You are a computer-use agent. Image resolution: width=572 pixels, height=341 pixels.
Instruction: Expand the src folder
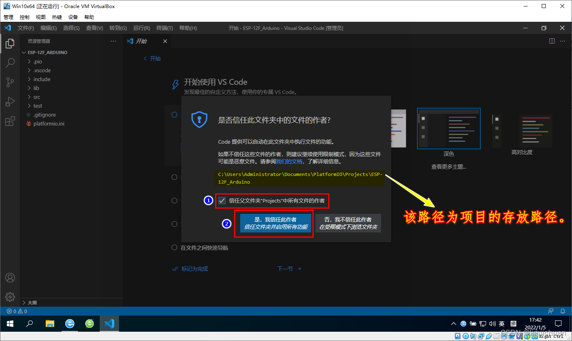71,97
